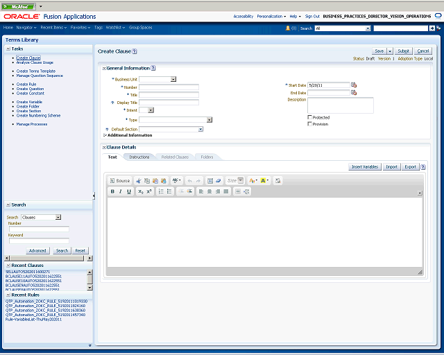Screen dimensions: 444x355
Task: Click inside the clause text editor area
Action: [265, 232]
